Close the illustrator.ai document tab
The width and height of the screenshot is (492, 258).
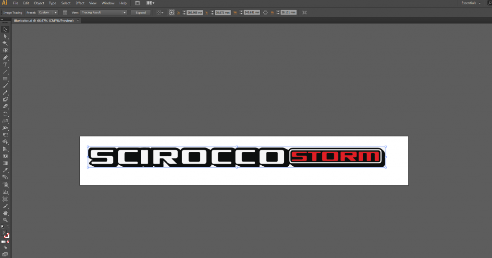[78, 21]
